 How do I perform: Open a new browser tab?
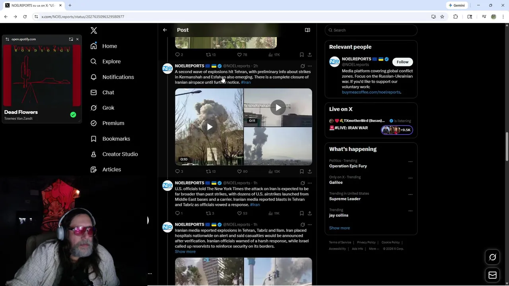[70, 5]
